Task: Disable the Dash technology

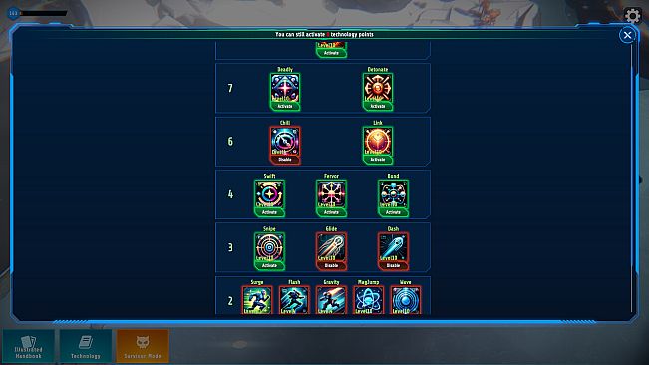Action: tap(393, 265)
